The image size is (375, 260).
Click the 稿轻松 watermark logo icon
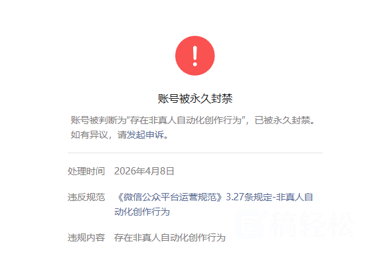pyautogui.click(x=251, y=224)
